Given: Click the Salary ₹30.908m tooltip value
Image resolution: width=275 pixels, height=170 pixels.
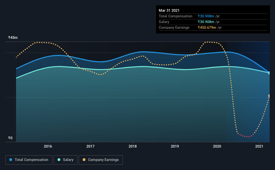Looking at the screenshot, I should click(x=206, y=22).
